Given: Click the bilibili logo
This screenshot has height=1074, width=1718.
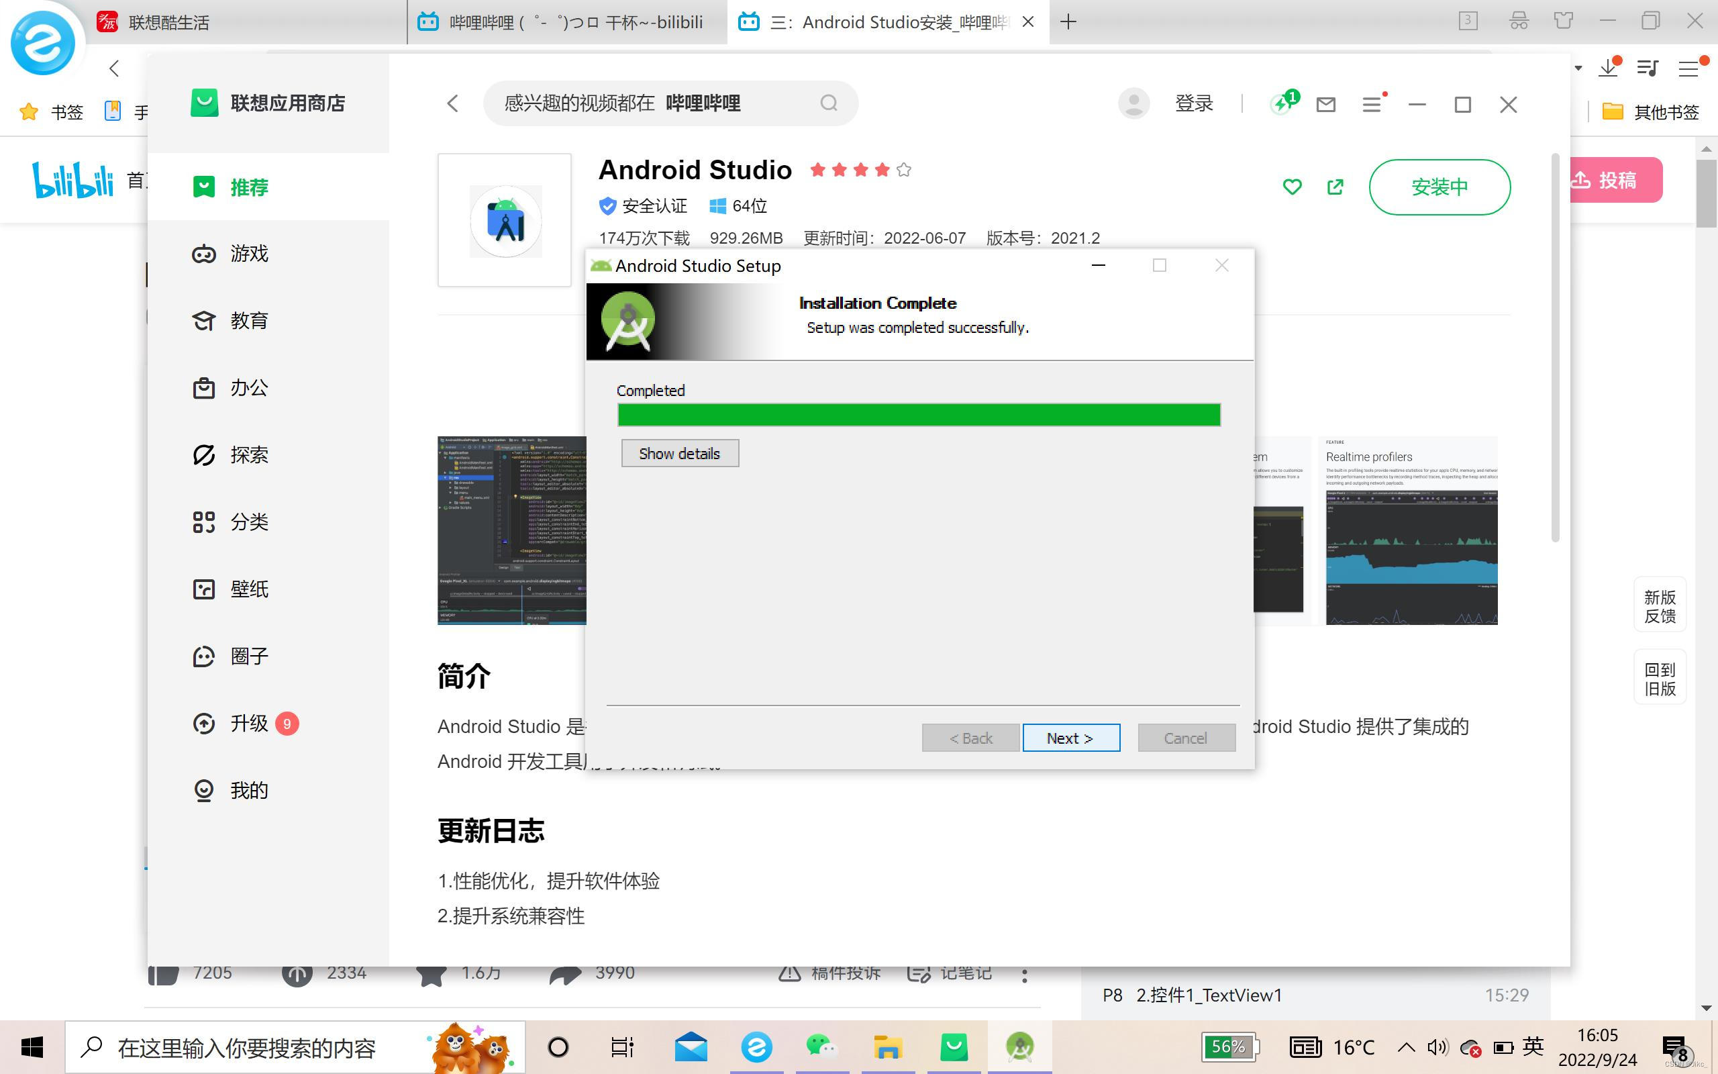Looking at the screenshot, I should (x=72, y=180).
